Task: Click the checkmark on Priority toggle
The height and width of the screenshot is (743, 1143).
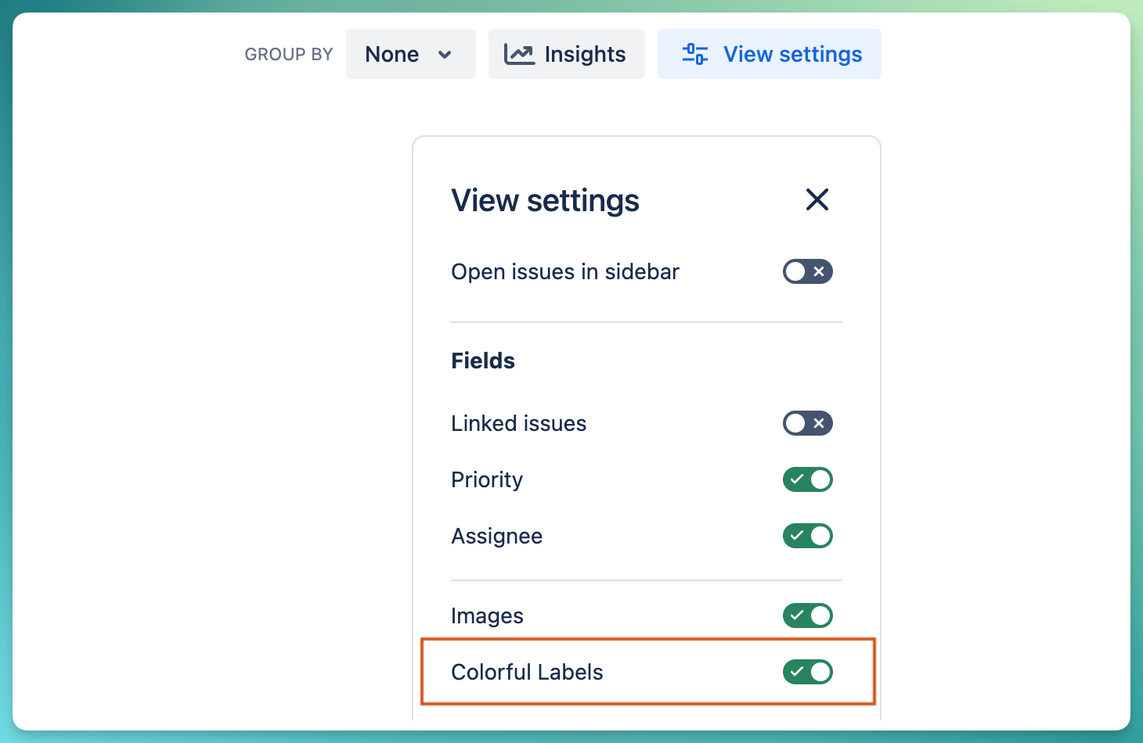Action: (797, 479)
